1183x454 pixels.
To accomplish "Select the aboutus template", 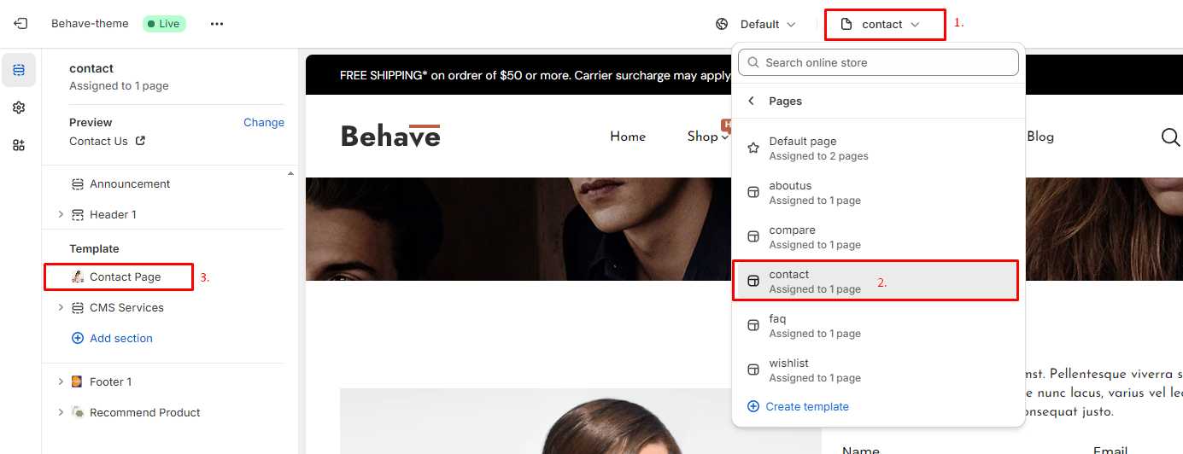I will (878, 193).
